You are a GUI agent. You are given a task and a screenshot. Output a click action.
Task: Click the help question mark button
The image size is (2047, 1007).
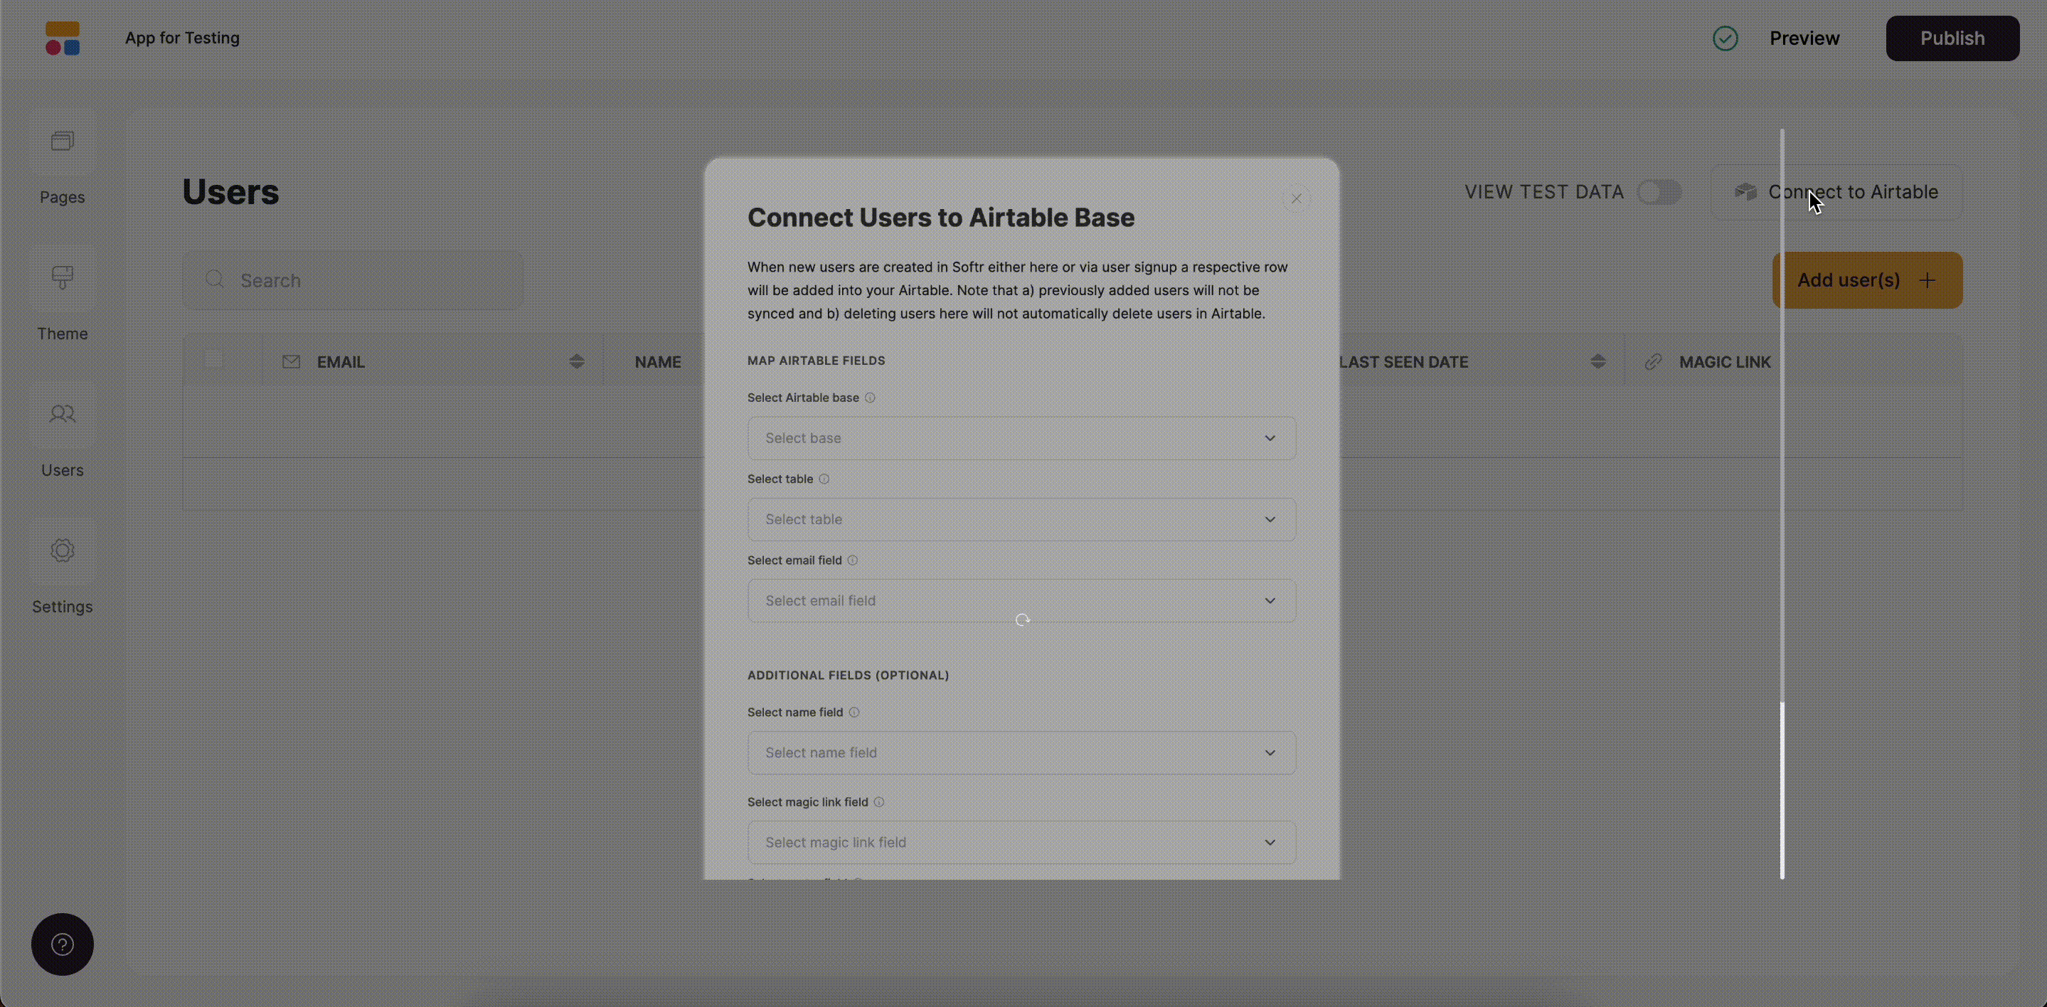click(x=62, y=944)
